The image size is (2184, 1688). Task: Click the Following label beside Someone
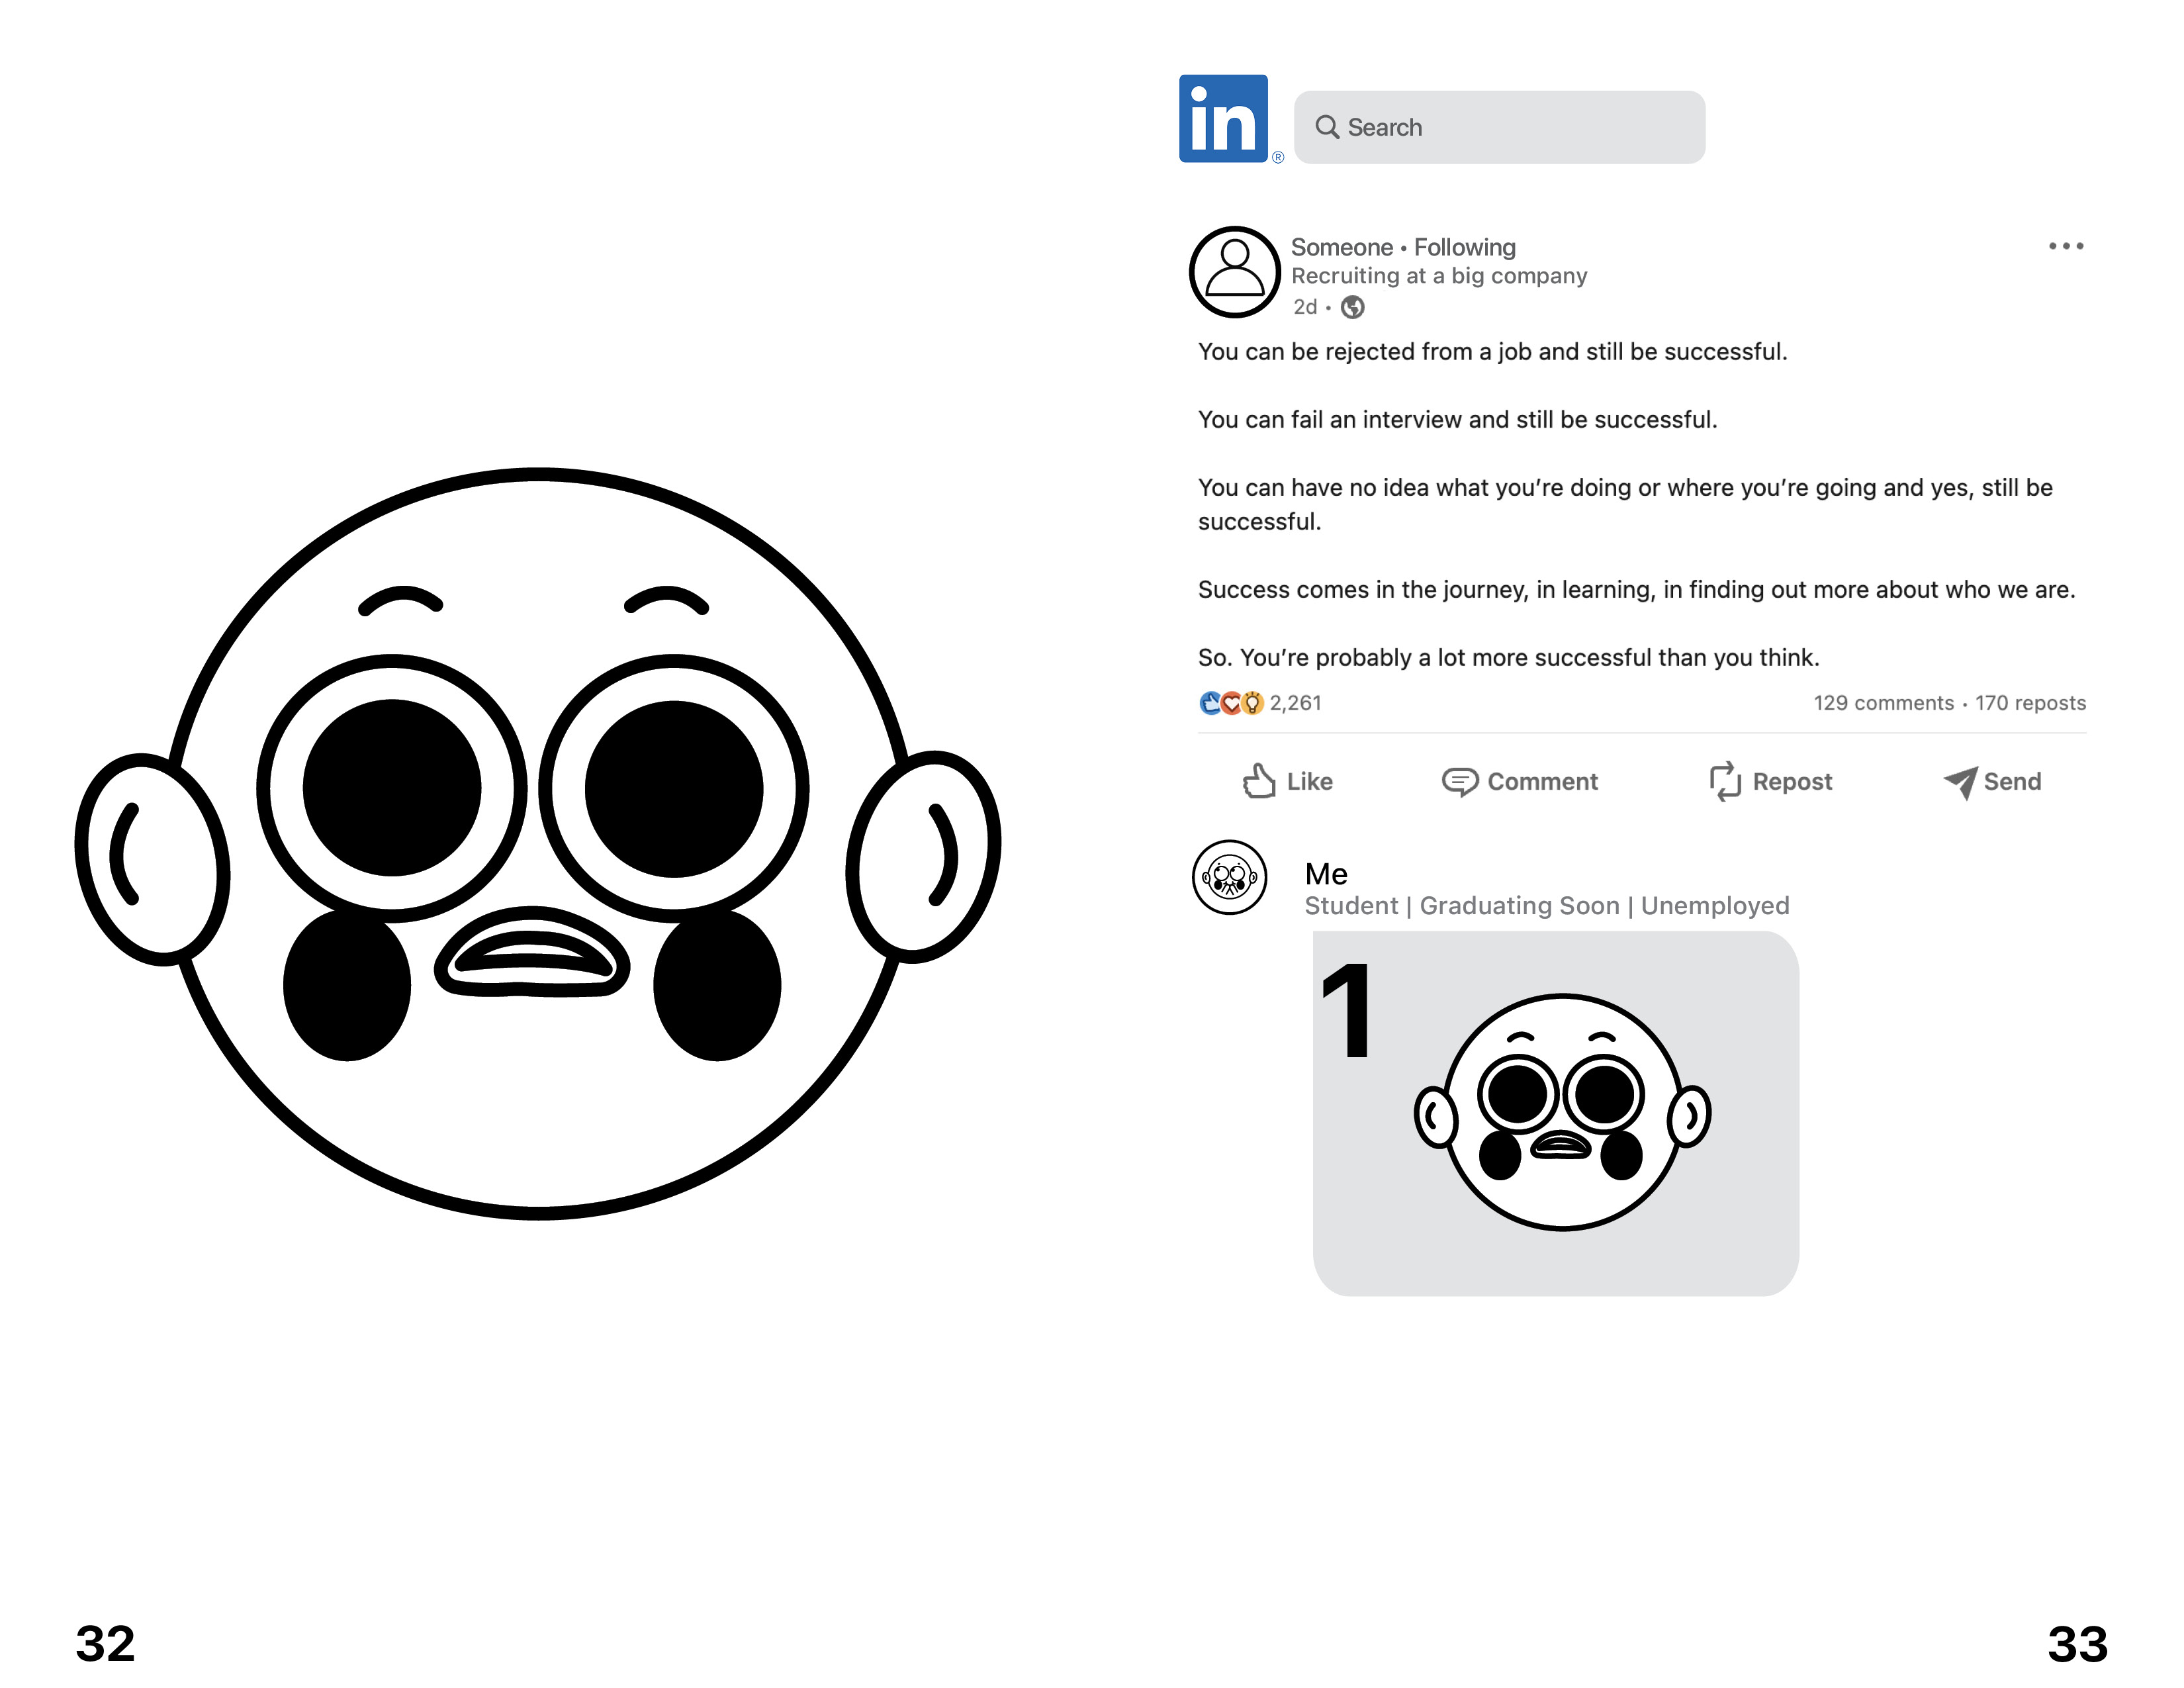[1464, 247]
